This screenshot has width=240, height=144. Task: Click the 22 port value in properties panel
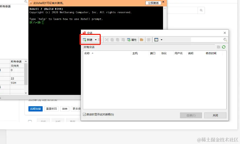coord(12,79)
